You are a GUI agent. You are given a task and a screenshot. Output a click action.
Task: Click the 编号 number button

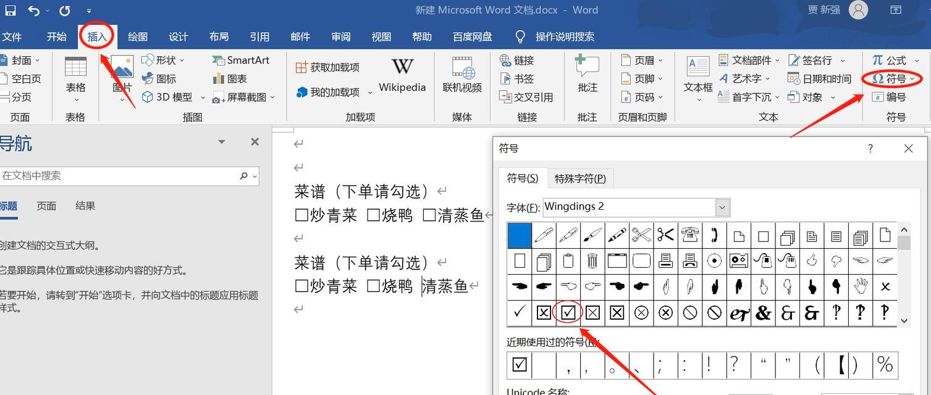[889, 98]
